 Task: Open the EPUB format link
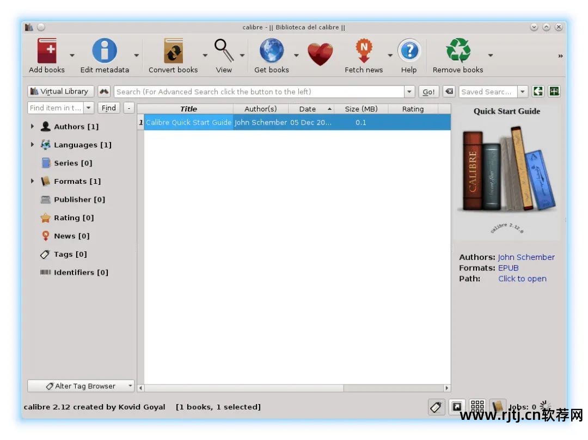pyautogui.click(x=508, y=268)
